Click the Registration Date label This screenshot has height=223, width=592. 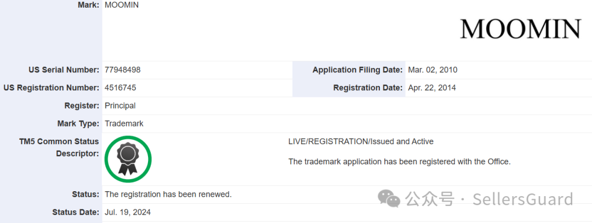coord(368,88)
